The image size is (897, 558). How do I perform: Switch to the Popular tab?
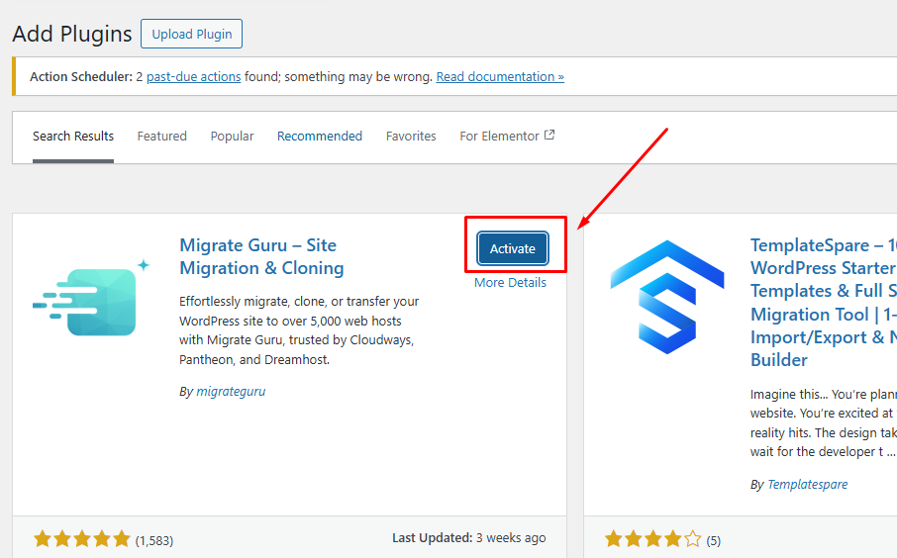tap(233, 137)
